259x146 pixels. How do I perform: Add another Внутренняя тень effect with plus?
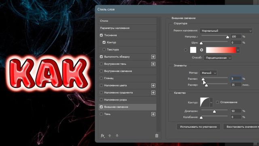tap(153, 64)
